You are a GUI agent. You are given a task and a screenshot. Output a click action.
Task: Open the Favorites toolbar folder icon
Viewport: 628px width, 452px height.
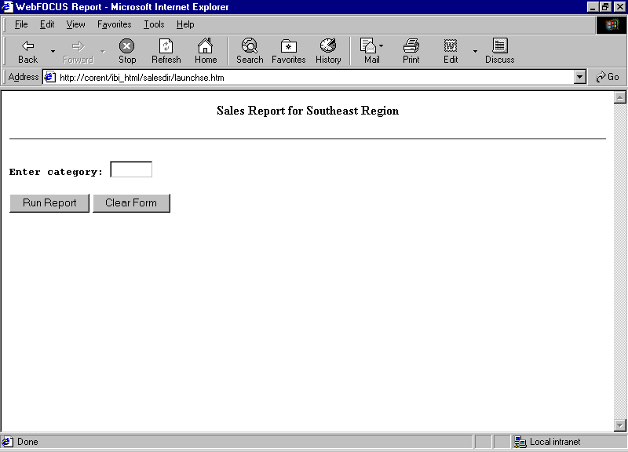(x=288, y=51)
